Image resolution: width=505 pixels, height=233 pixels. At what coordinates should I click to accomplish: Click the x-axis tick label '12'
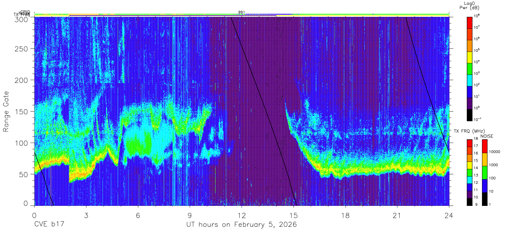pos(241,215)
